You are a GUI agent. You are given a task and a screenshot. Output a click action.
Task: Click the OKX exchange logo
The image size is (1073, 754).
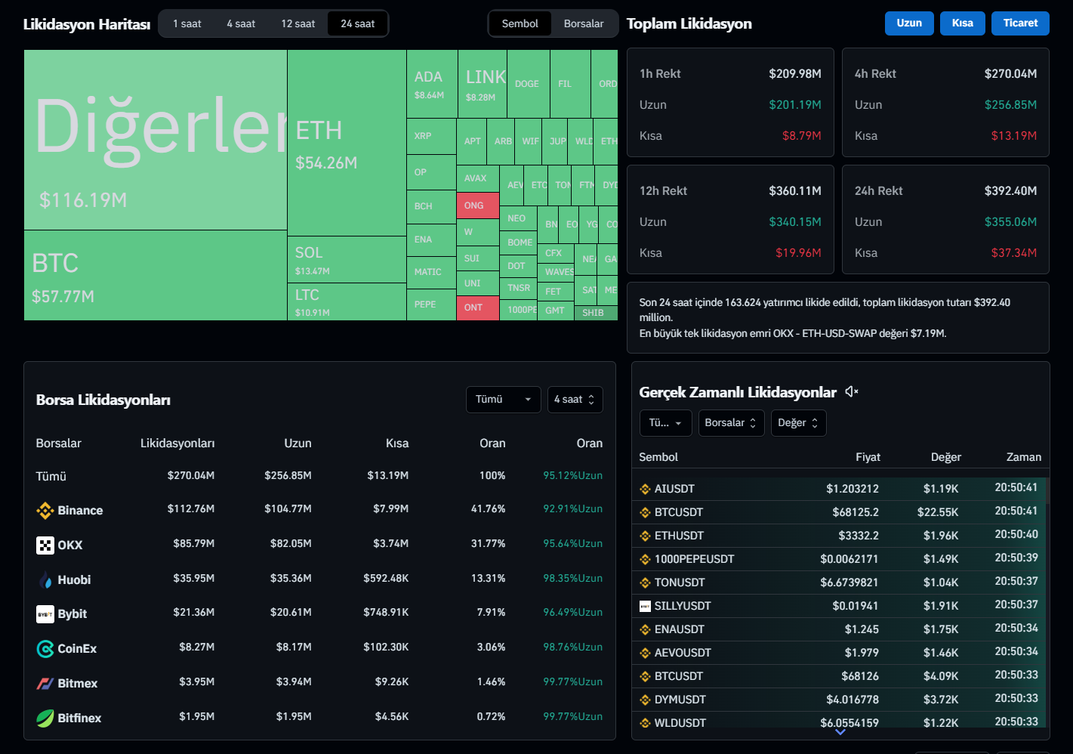pos(45,545)
